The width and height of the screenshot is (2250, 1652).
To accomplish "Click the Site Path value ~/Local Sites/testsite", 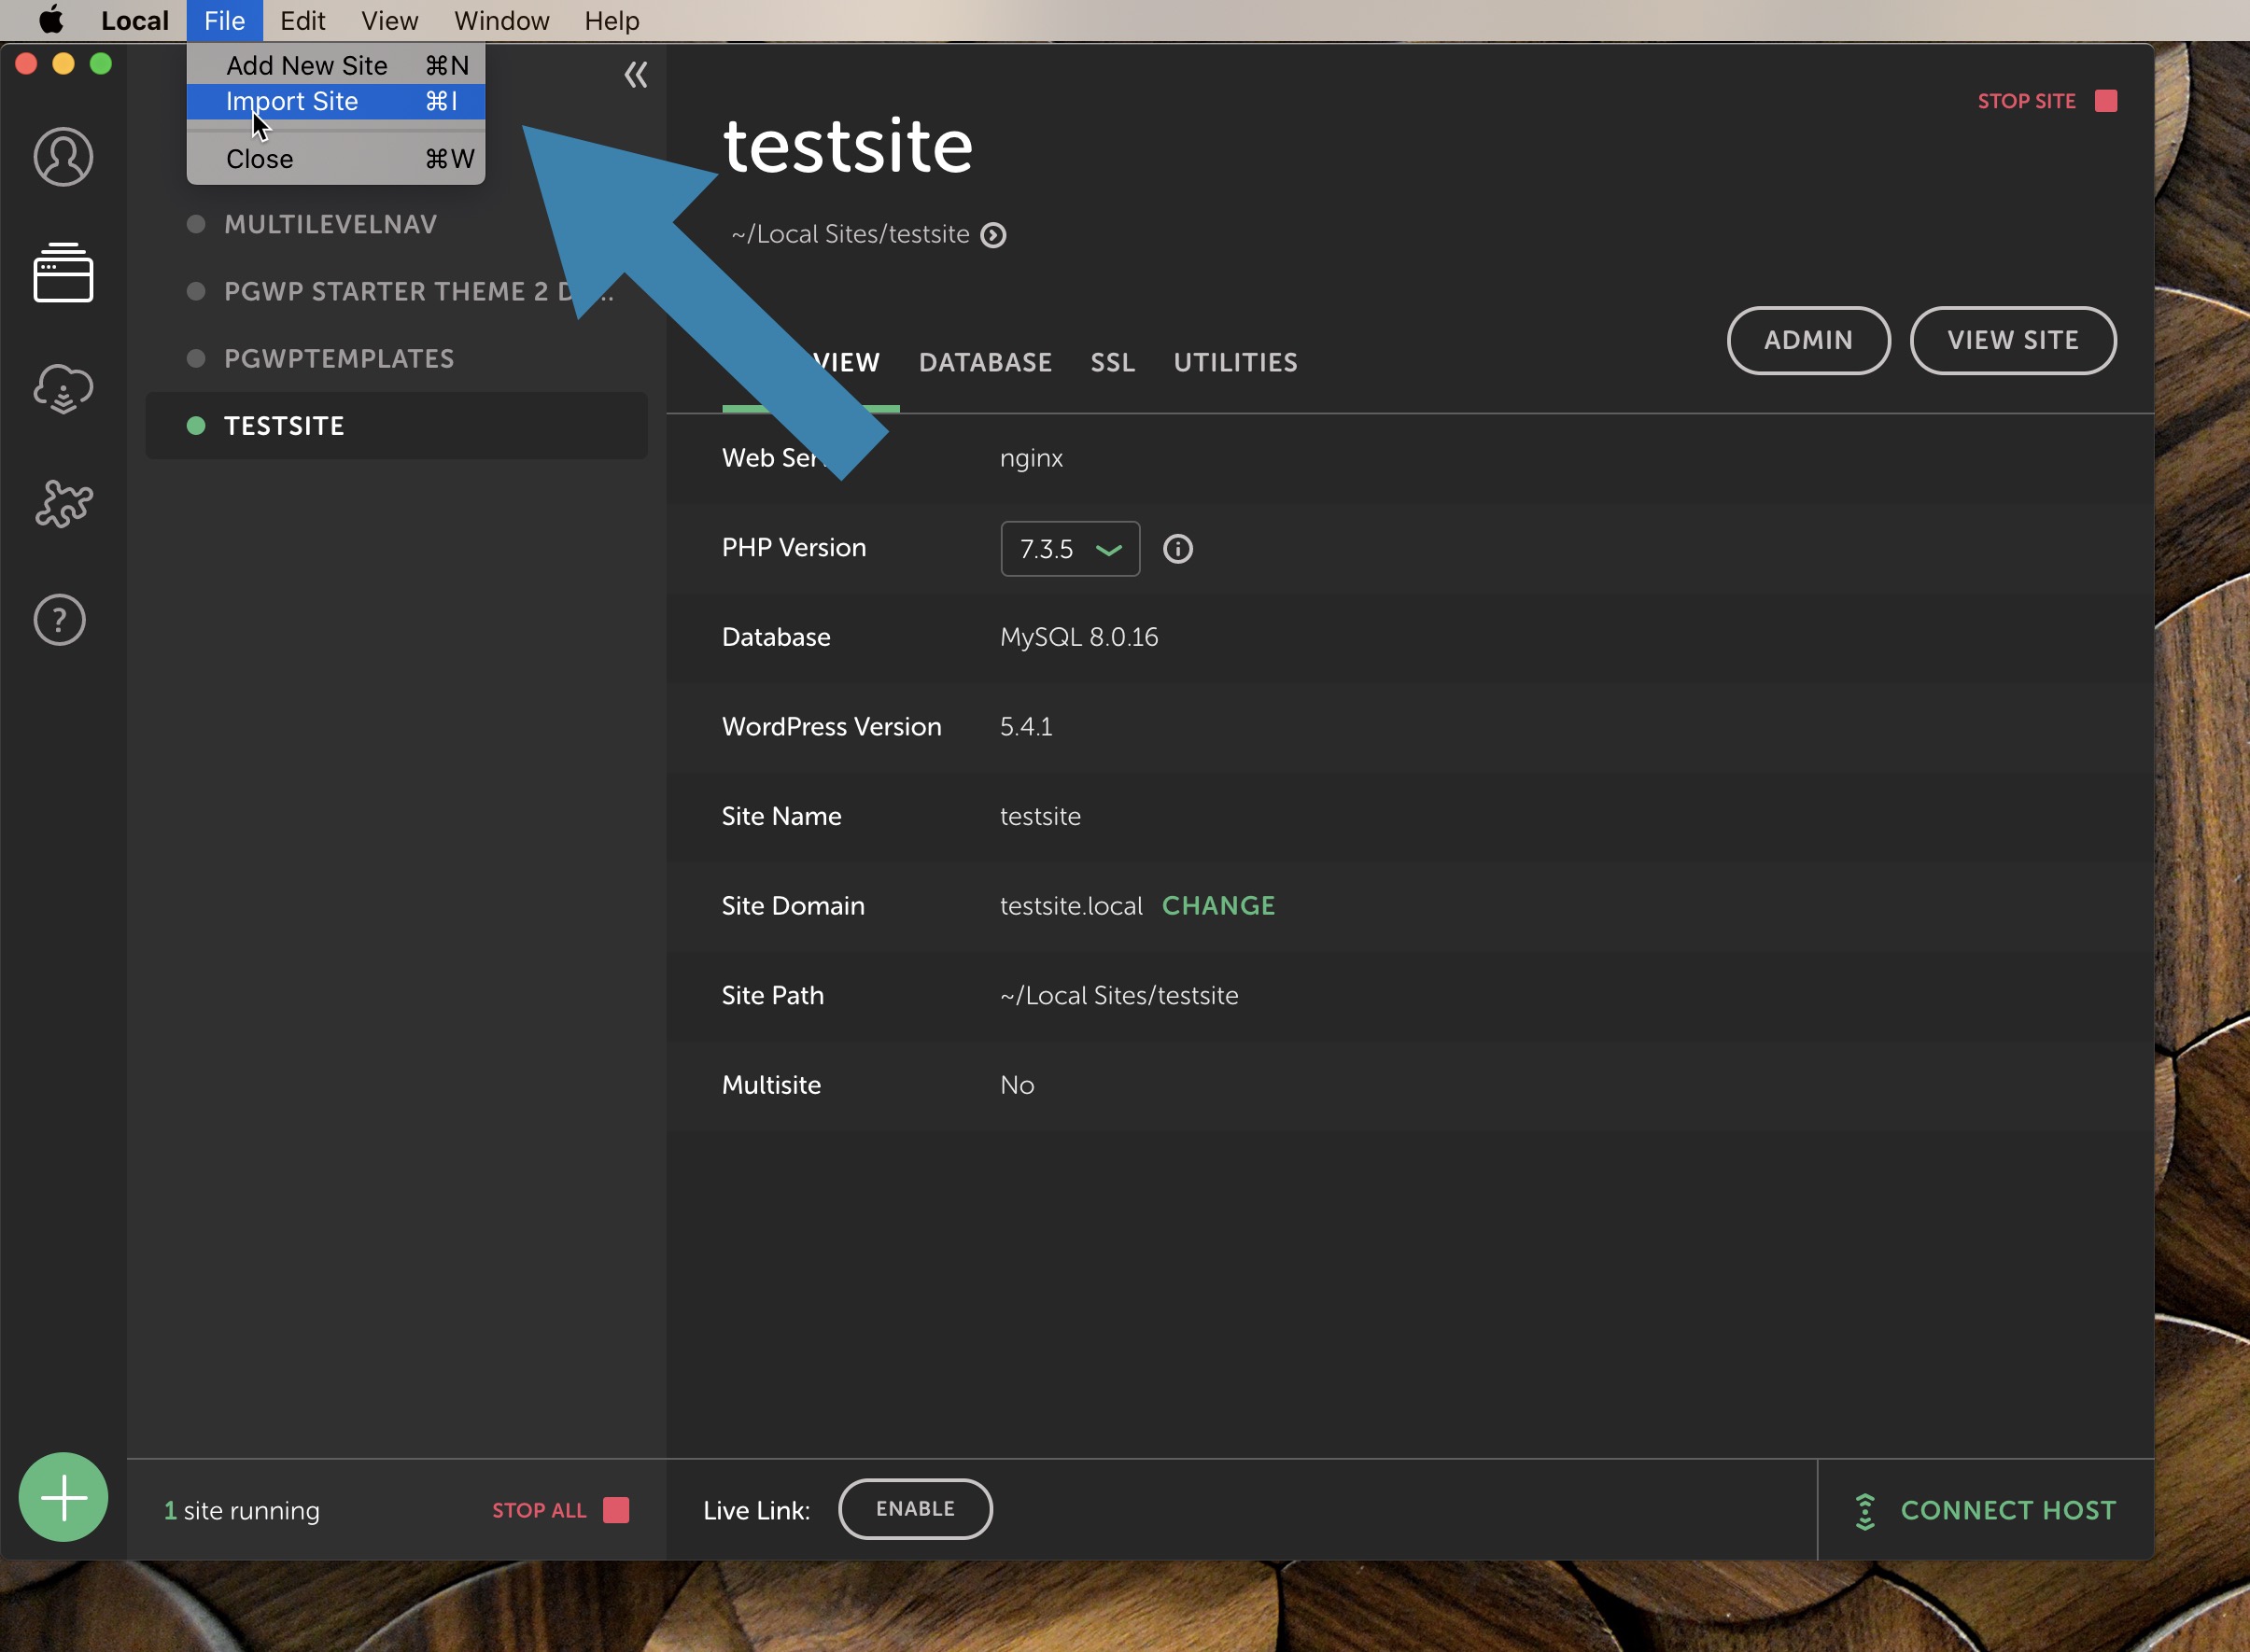I will click(1119, 996).
